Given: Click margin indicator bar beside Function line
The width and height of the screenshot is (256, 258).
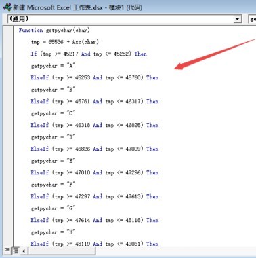Looking at the screenshot, I should coord(8,30).
